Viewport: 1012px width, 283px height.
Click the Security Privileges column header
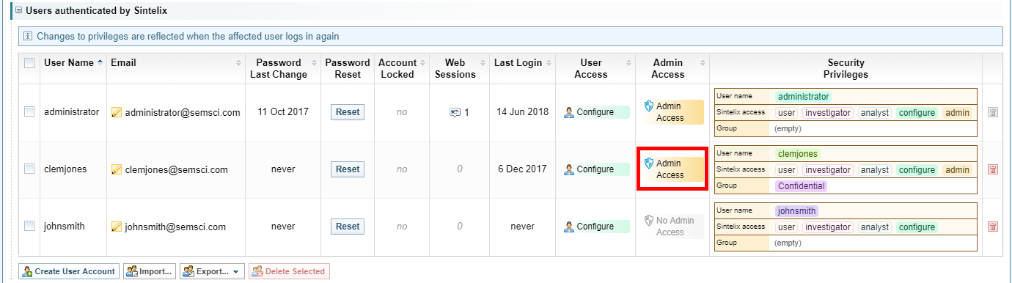846,68
